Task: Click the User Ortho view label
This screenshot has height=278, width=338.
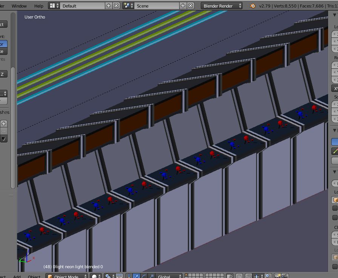Action: click(x=35, y=17)
